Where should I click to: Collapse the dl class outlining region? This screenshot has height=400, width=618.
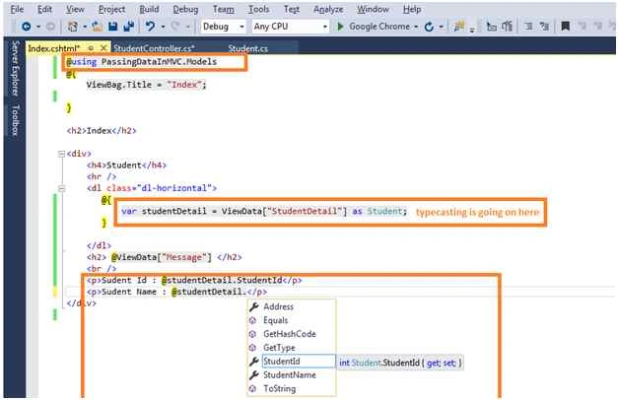point(61,188)
